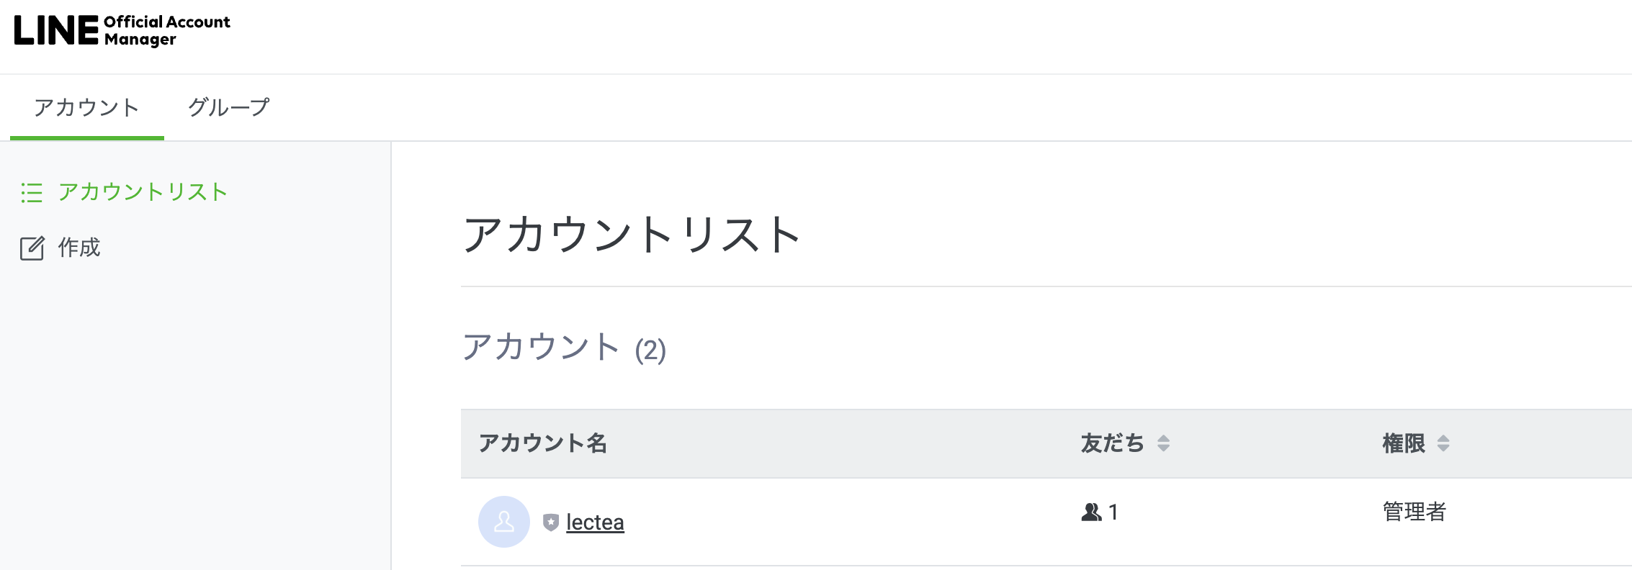
Task: Click the shield badge icon next to lectea
Action: tap(550, 522)
